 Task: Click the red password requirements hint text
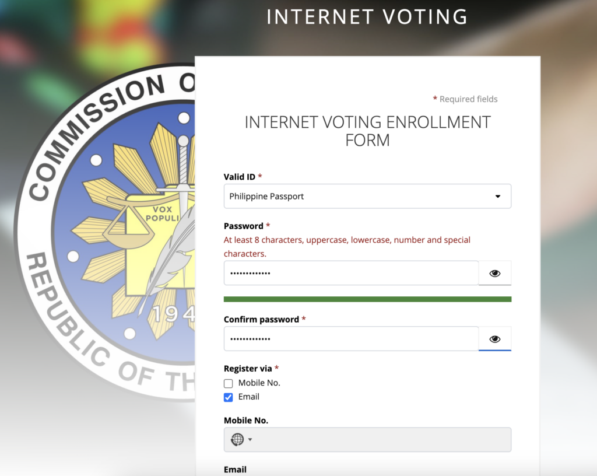point(347,247)
